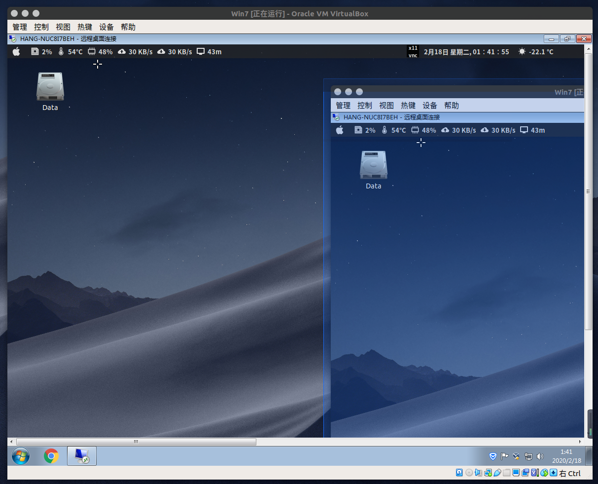
Task: Open the 帮助 menu in the nested inner window
Action: tap(452, 106)
